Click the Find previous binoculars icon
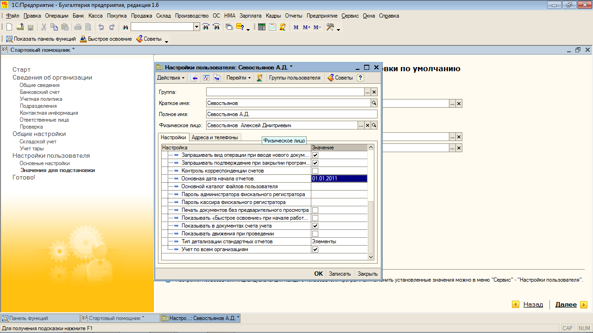Viewport: 593px width, 333px height. point(216,27)
